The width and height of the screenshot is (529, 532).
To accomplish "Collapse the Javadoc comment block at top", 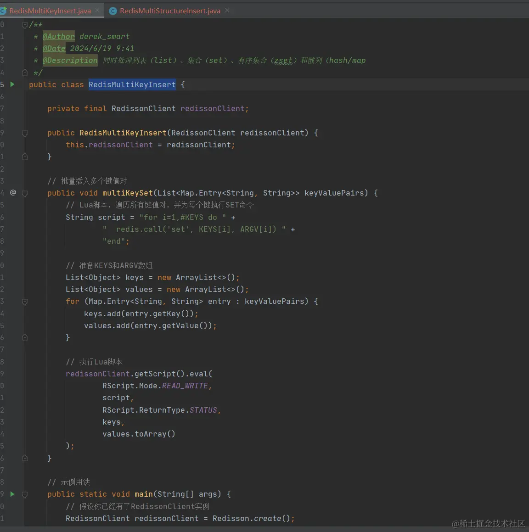I will (x=25, y=24).
